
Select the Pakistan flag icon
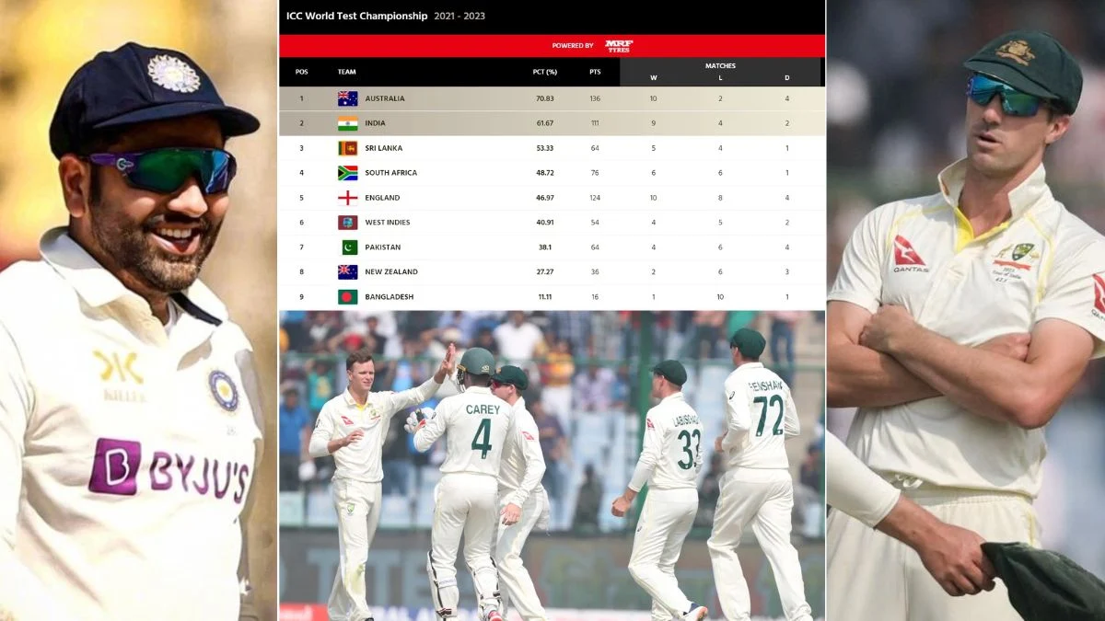(x=349, y=247)
